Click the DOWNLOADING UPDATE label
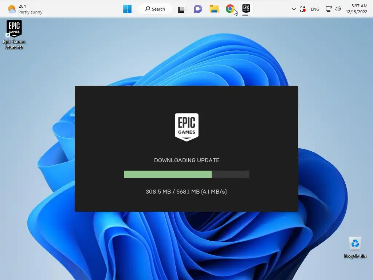Viewport: 373px width, 280px height. [187, 160]
